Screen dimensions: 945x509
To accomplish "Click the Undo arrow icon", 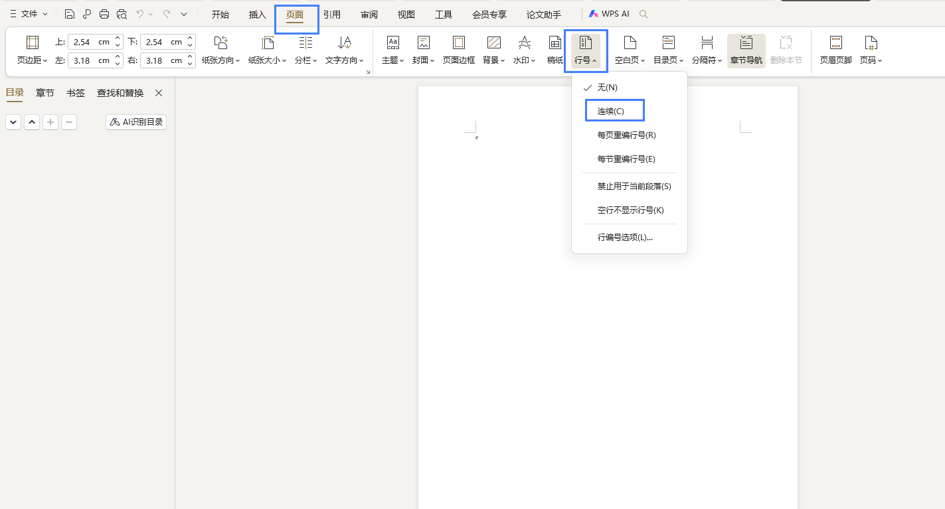I will [139, 14].
